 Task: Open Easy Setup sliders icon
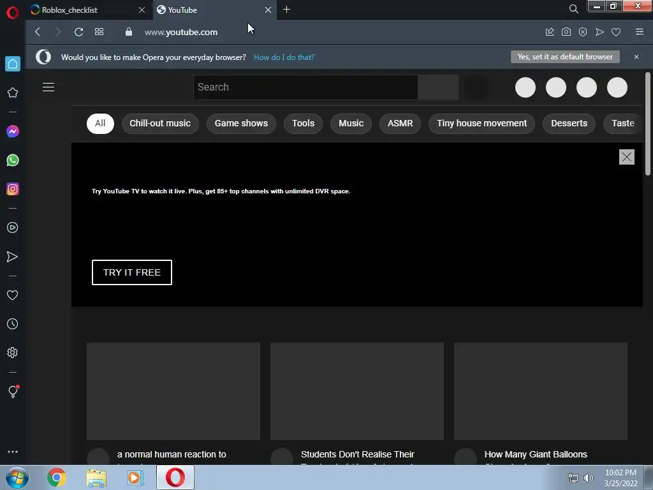[640, 32]
